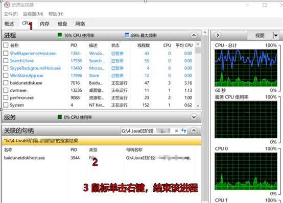Sort processes by 平均 CPU column header

click(184, 45)
